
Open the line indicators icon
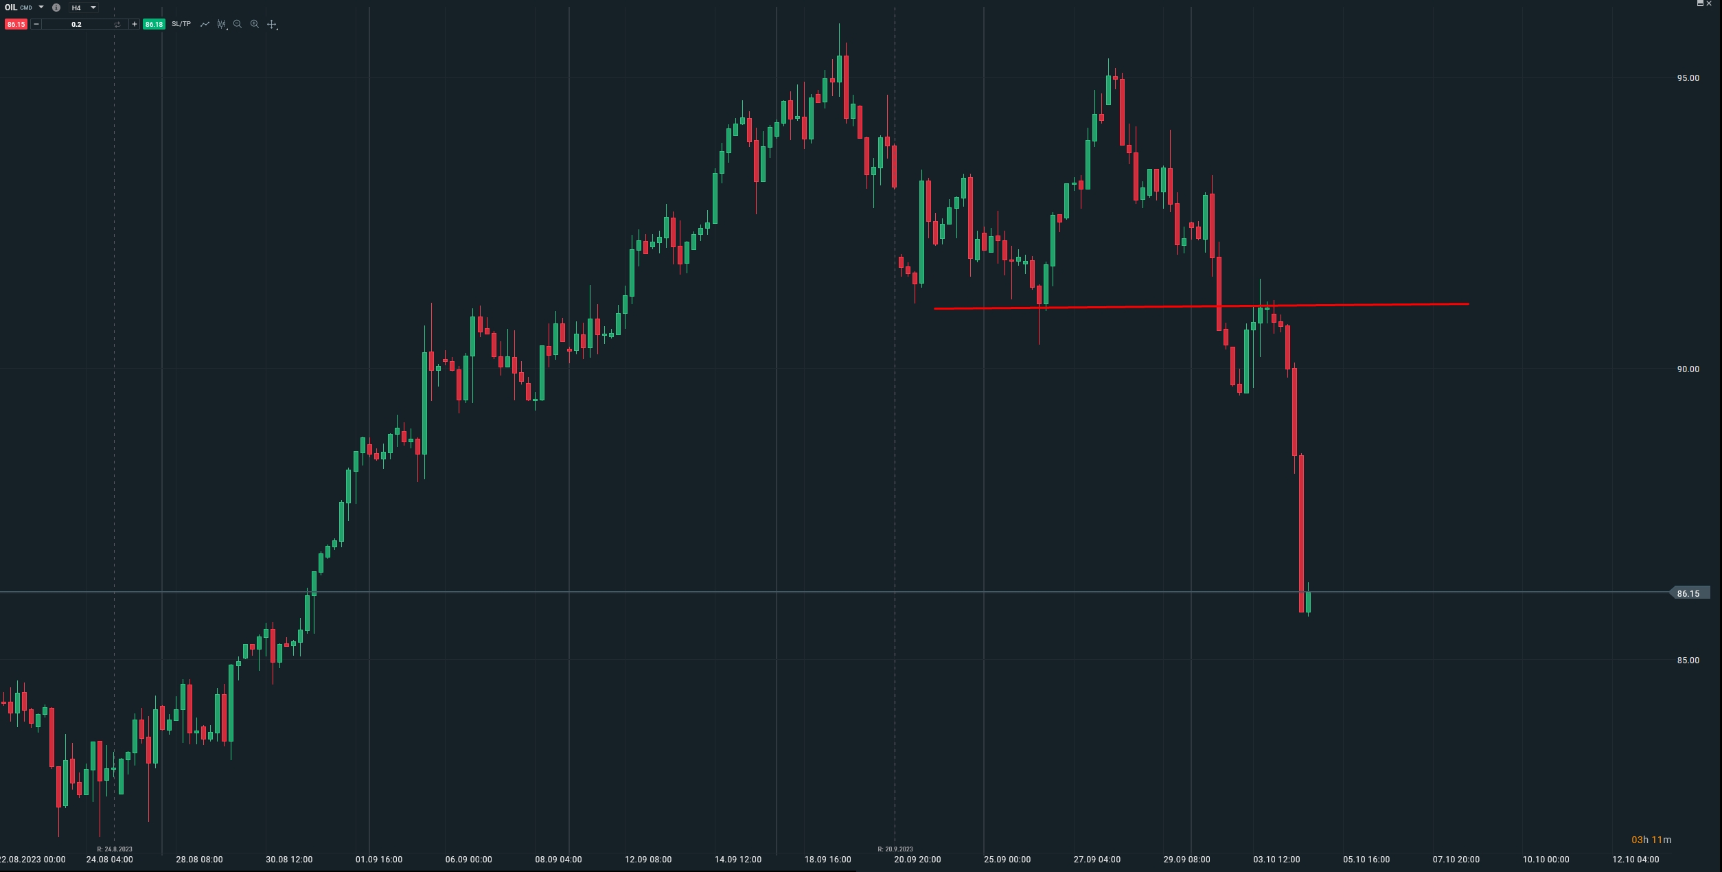[x=205, y=24]
